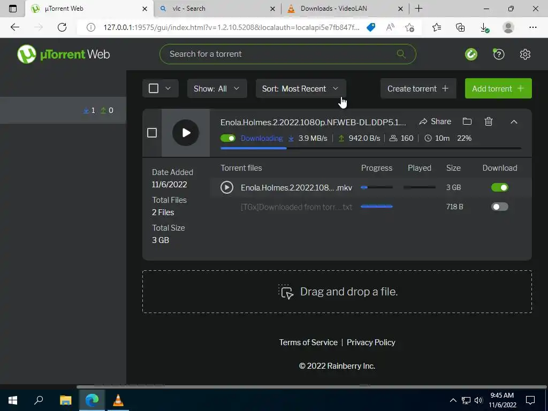Share the Enola Holmes torrent
This screenshot has width=548, height=411.
(435, 121)
